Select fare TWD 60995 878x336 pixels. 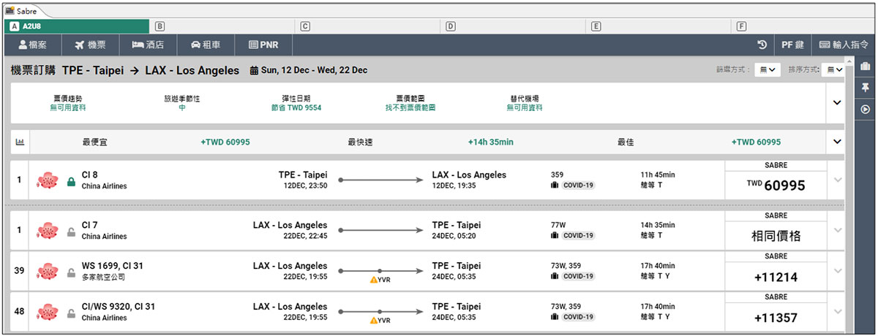tap(776, 186)
